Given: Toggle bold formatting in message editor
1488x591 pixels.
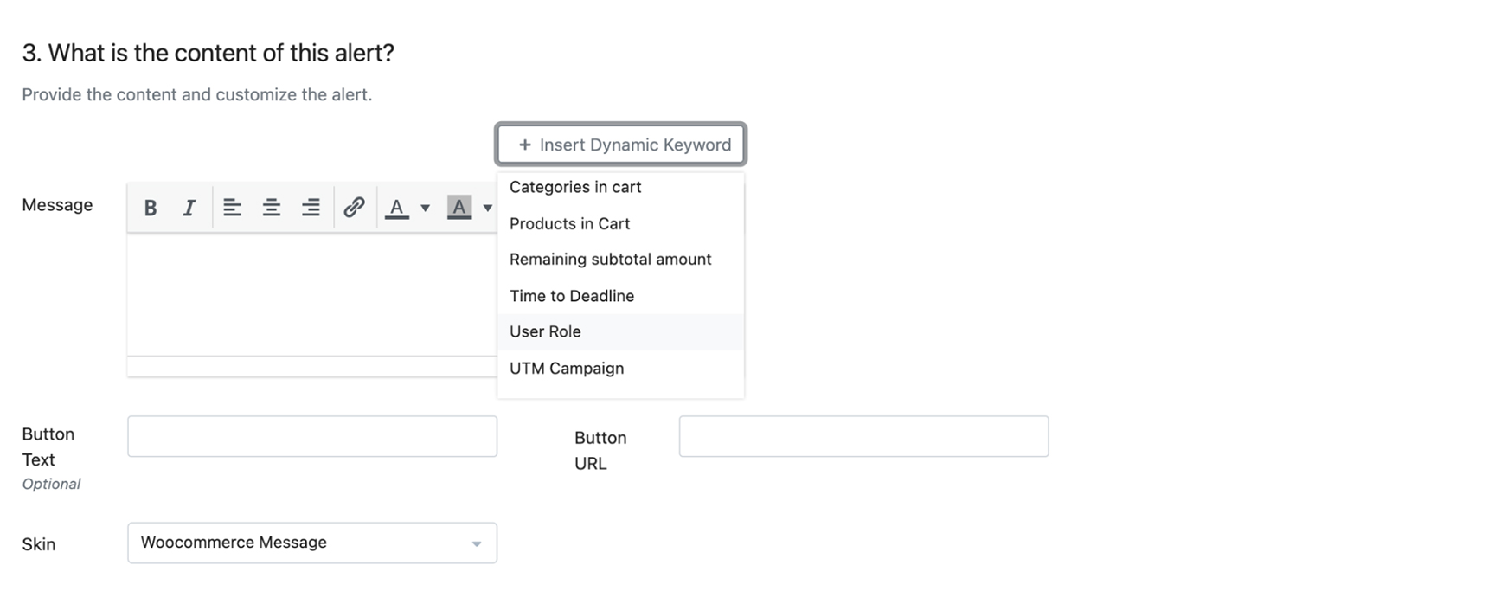Looking at the screenshot, I should [x=151, y=208].
